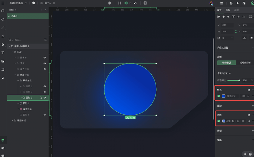254x157 pixels.
Task: Collapse the 车载HMI系统 2 artboard in layer tree
Action: (x=9, y=46)
